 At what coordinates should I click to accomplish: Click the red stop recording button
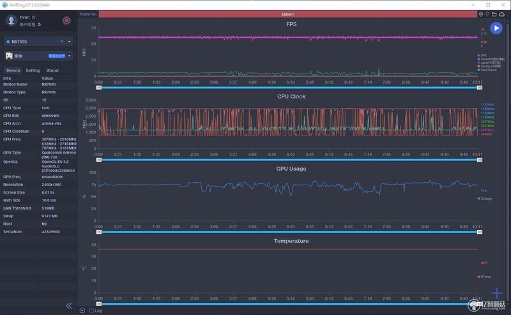tap(66, 20)
